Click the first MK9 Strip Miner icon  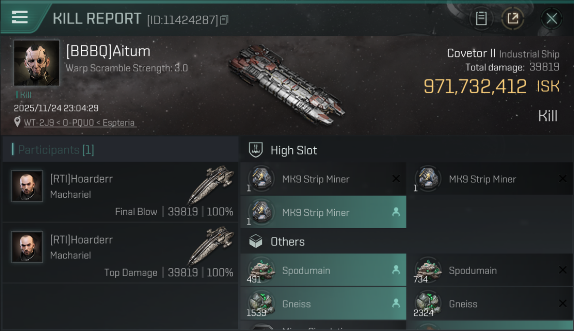(261, 179)
